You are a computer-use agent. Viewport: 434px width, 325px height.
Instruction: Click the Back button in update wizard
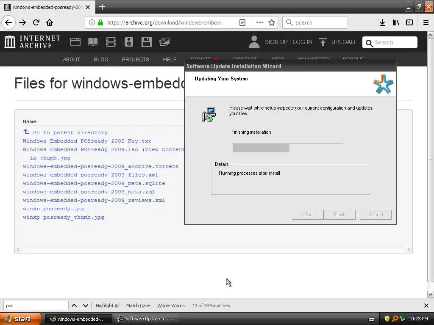coord(308,215)
